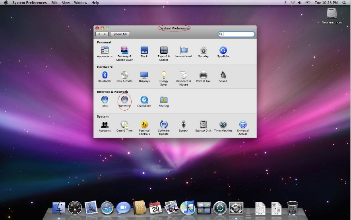
Task: Open the Trash in the Dock
Action: pyautogui.click(x=292, y=208)
